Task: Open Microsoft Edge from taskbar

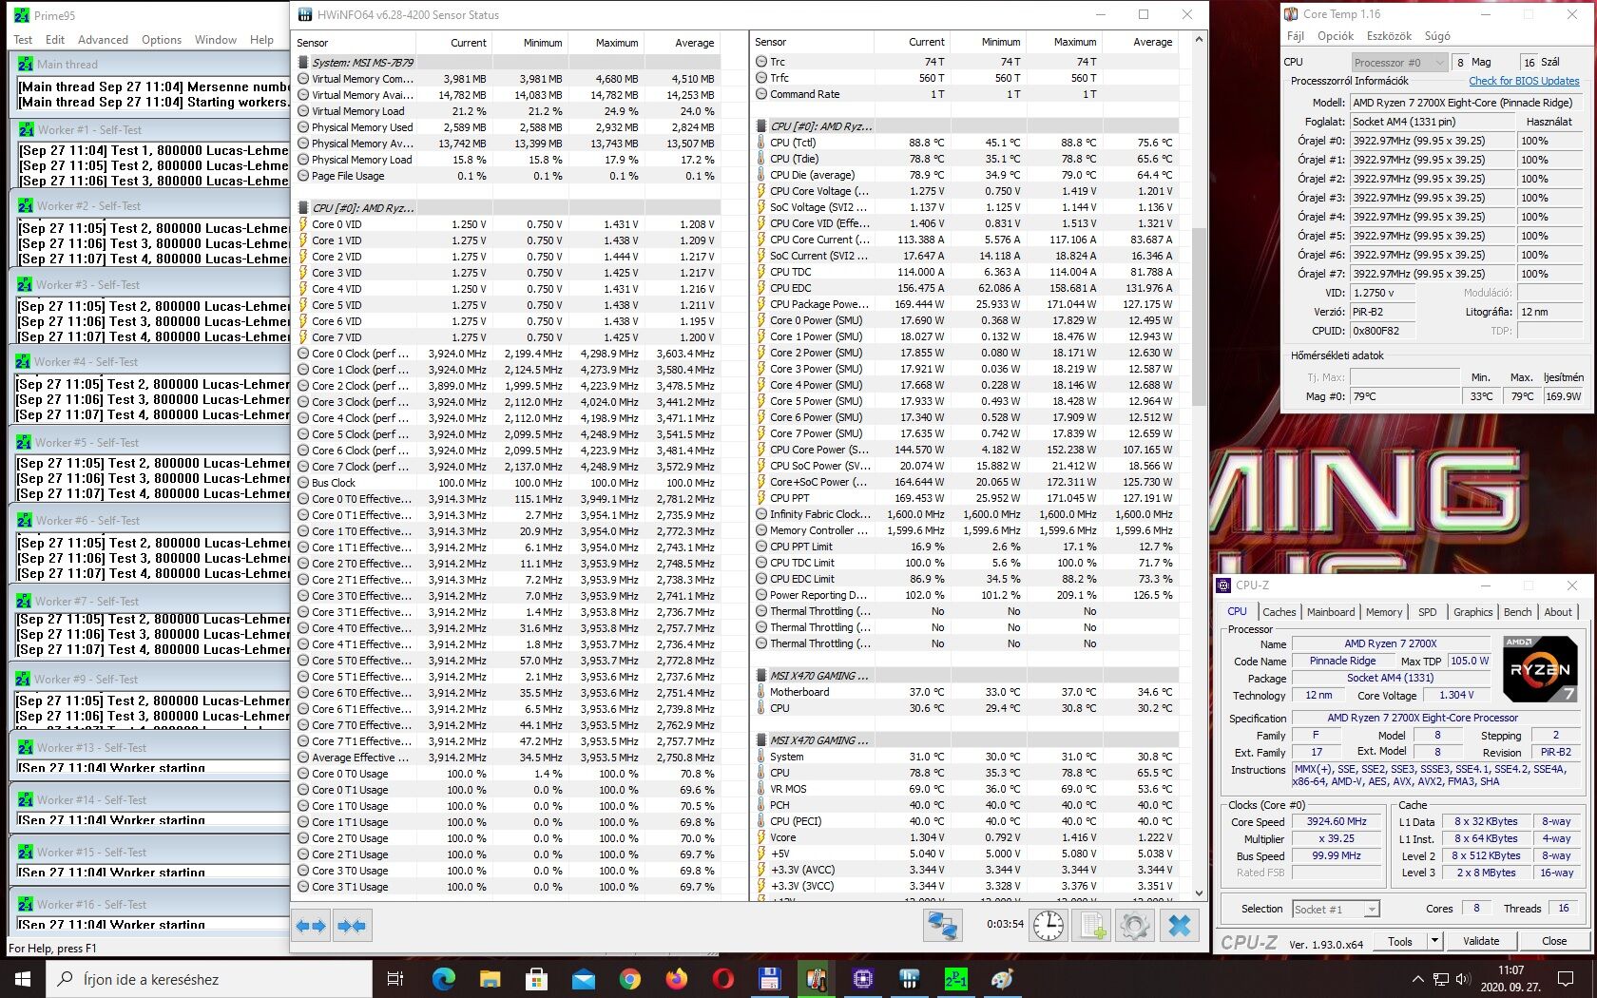Action: click(443, 979)
